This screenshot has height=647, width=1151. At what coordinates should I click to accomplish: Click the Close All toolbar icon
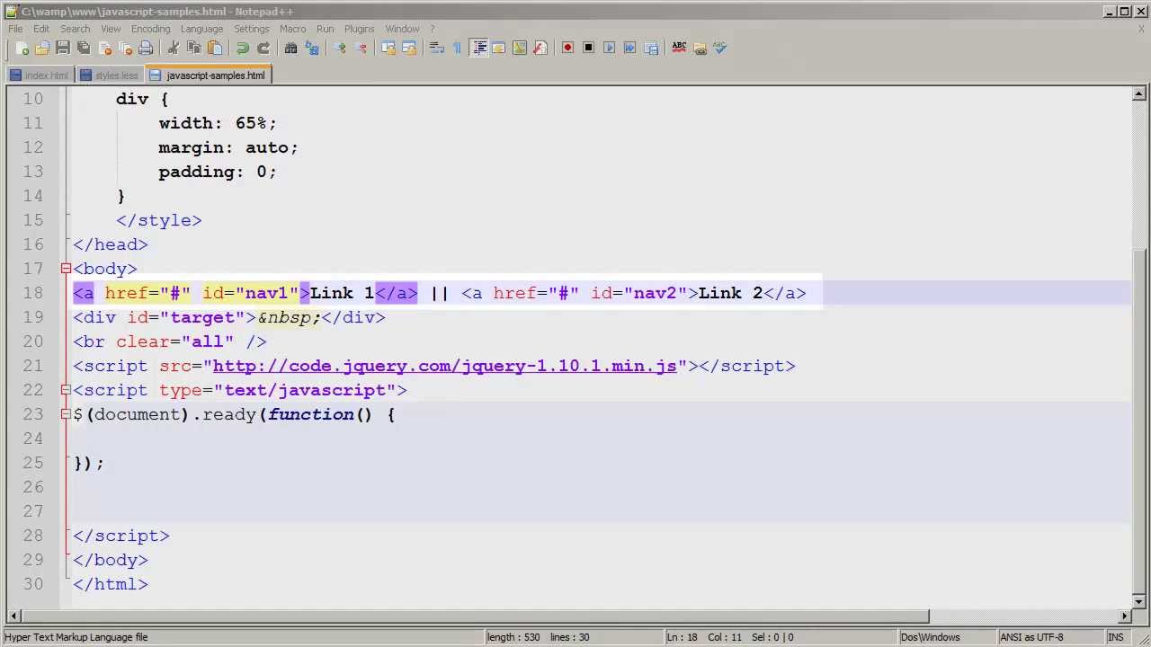pyautogui.click(x=125, y=48)
